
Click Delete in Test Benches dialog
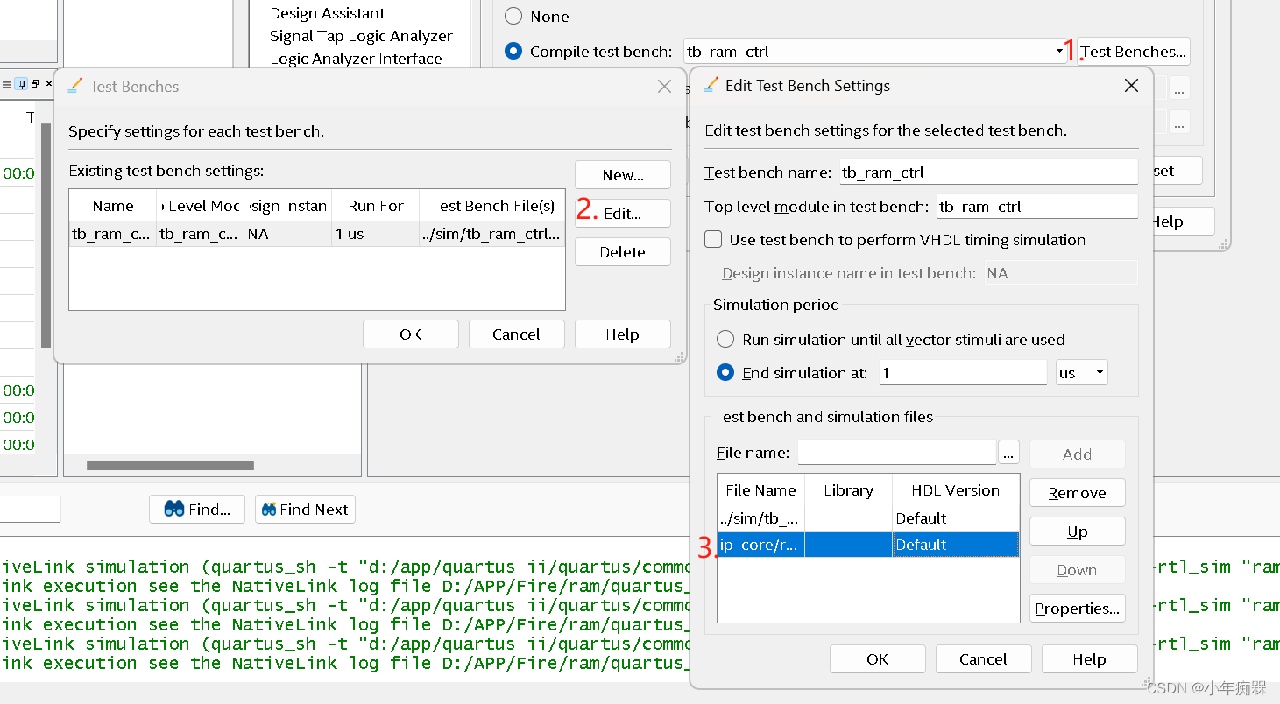pyautogui.click(x=623, y=252)
